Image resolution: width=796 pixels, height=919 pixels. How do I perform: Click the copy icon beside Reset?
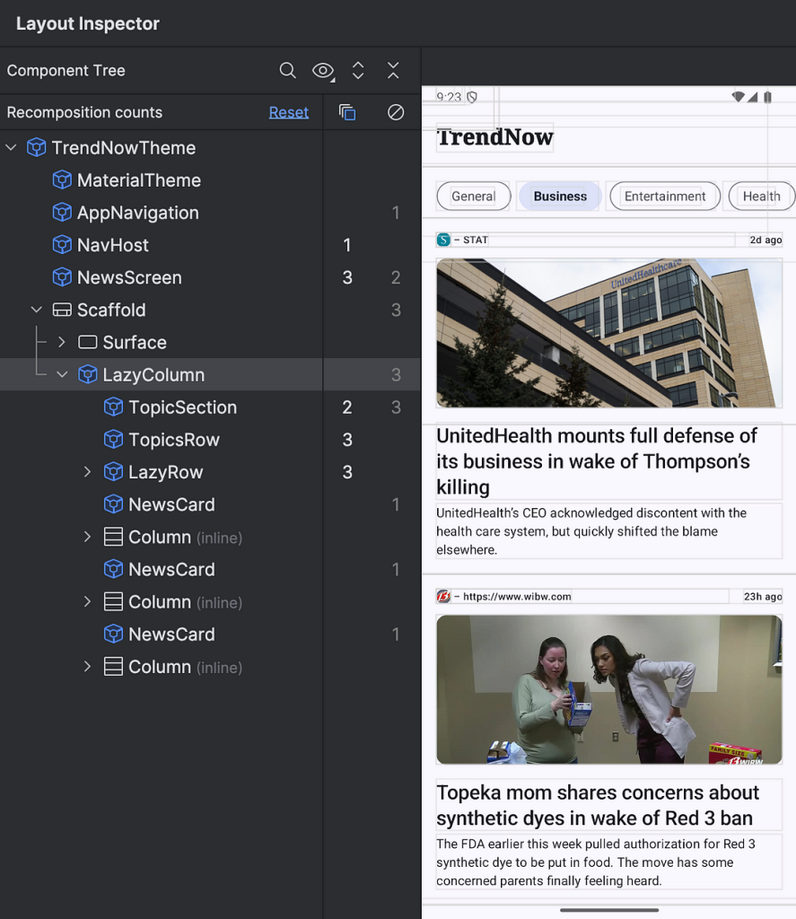click(x=347, y=112)
